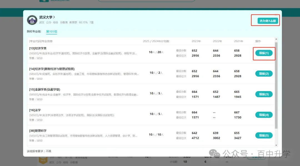
Task: Click the 管理科学 description with 工商管理国际试验班
Action: 83,136
